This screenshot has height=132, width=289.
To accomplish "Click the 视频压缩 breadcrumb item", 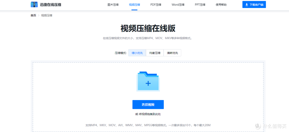I will coord(47,15).
